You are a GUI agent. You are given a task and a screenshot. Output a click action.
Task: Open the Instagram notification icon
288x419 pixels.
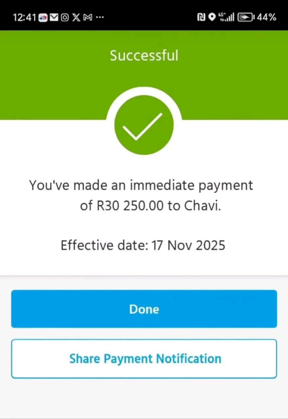(65, 18)
